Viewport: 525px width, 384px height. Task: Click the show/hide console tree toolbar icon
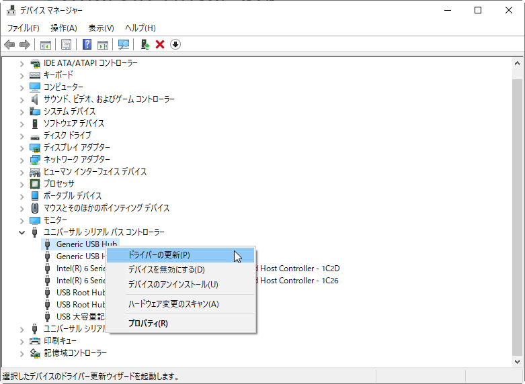[46, 44]
